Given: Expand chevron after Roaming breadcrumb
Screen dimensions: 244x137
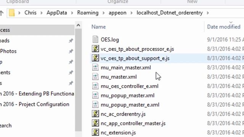Looking at the screenshot, I should tap(103, 13).
